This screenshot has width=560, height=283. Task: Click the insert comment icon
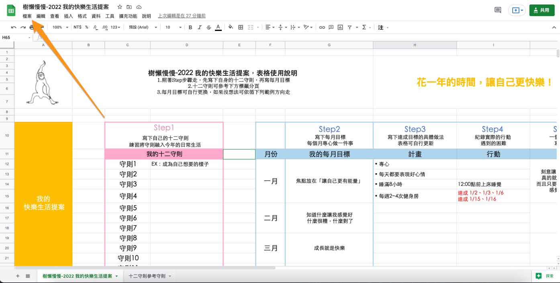[331, 27]
